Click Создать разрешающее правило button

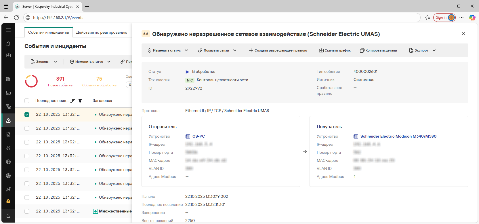278,50
